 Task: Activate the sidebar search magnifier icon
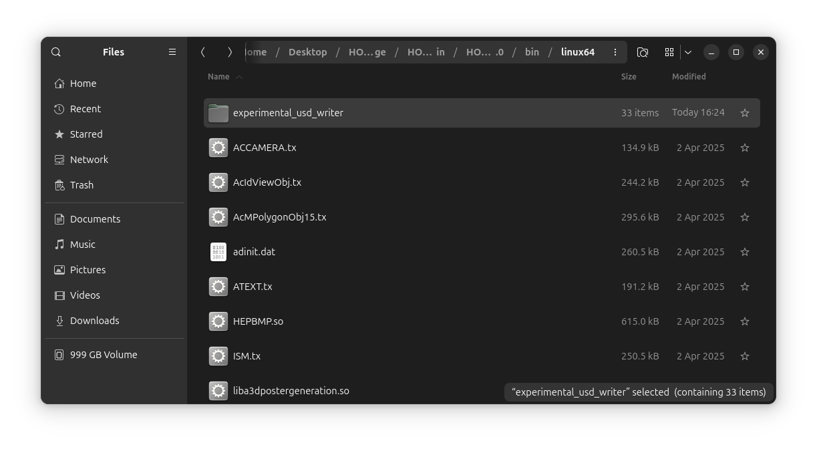(55, 51)
